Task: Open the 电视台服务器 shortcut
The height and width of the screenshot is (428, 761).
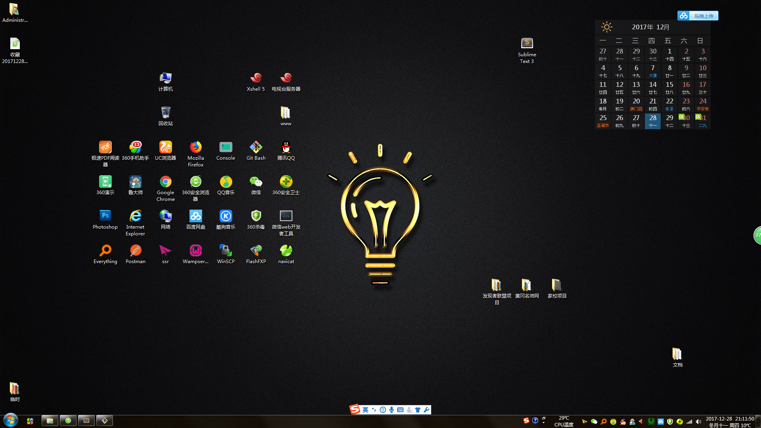Action: click(x=286, y=81)
